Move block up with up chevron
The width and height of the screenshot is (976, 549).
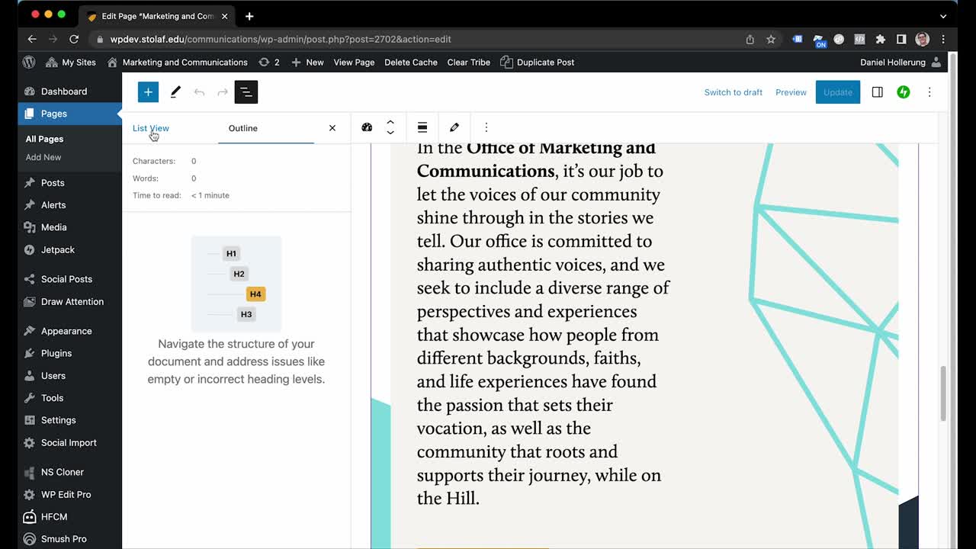click(390, 122)
